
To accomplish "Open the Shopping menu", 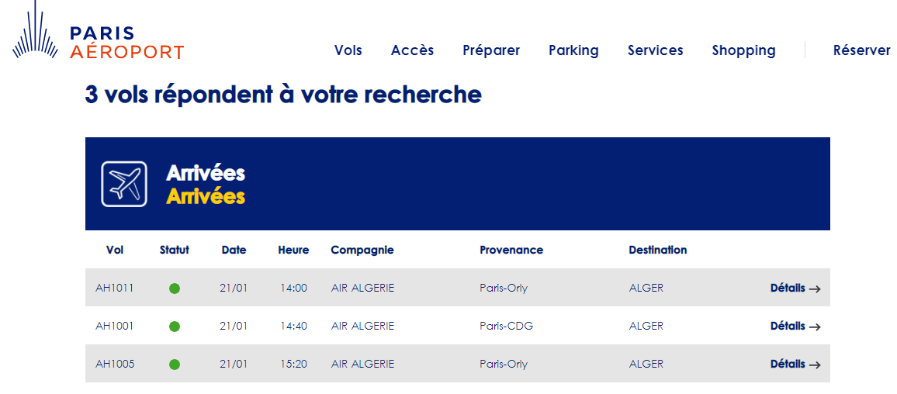I will [743, 50].
